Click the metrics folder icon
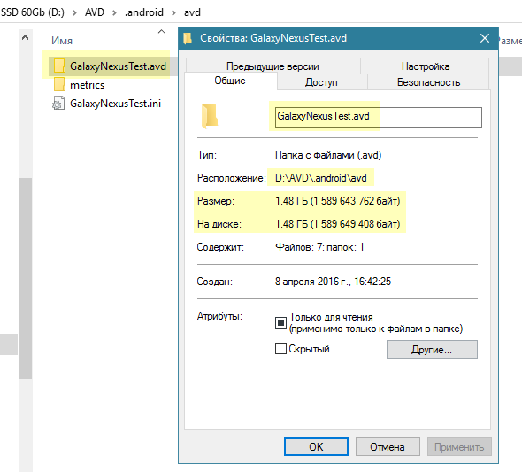 pos(59,85)
